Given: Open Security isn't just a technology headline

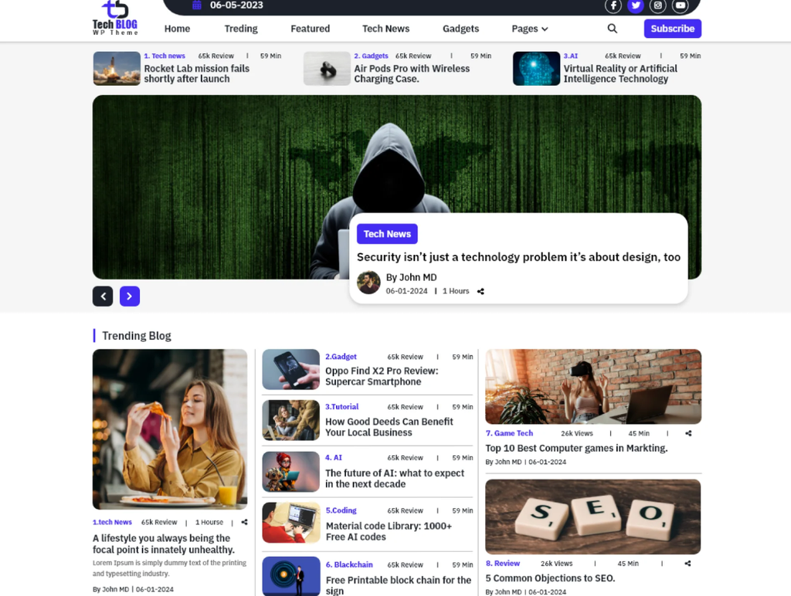Looking at the screenshot, I should 518,257.
